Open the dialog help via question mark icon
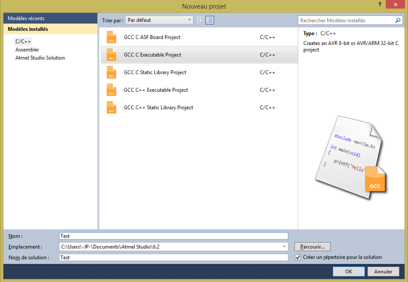 379,5
